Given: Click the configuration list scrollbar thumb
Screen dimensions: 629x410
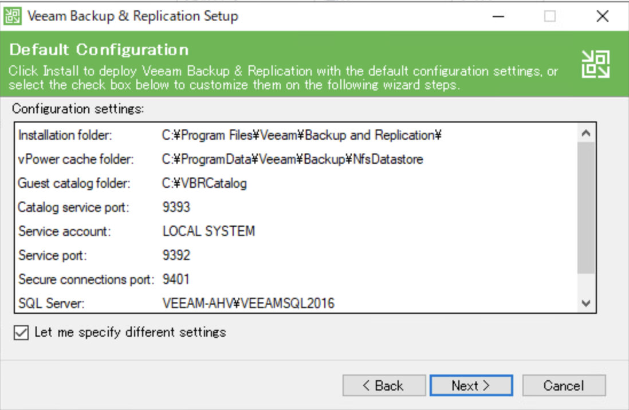Looking at the screenshot, I should click(x=586, y=208).
